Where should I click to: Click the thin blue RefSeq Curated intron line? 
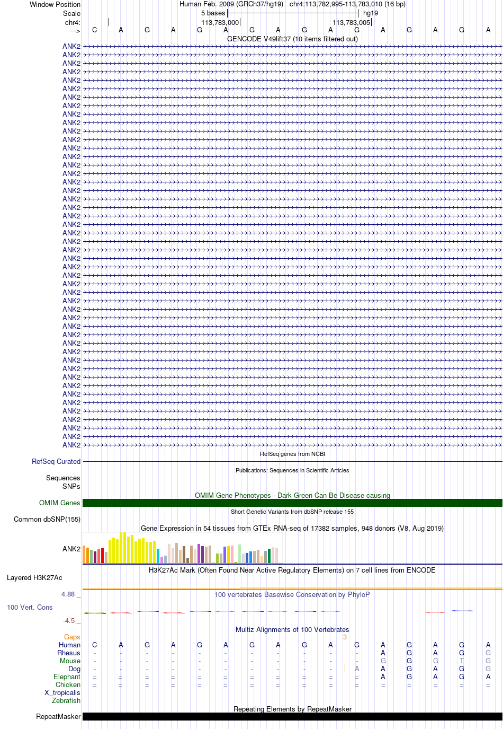pyautogui.click(x=292, y=461)
